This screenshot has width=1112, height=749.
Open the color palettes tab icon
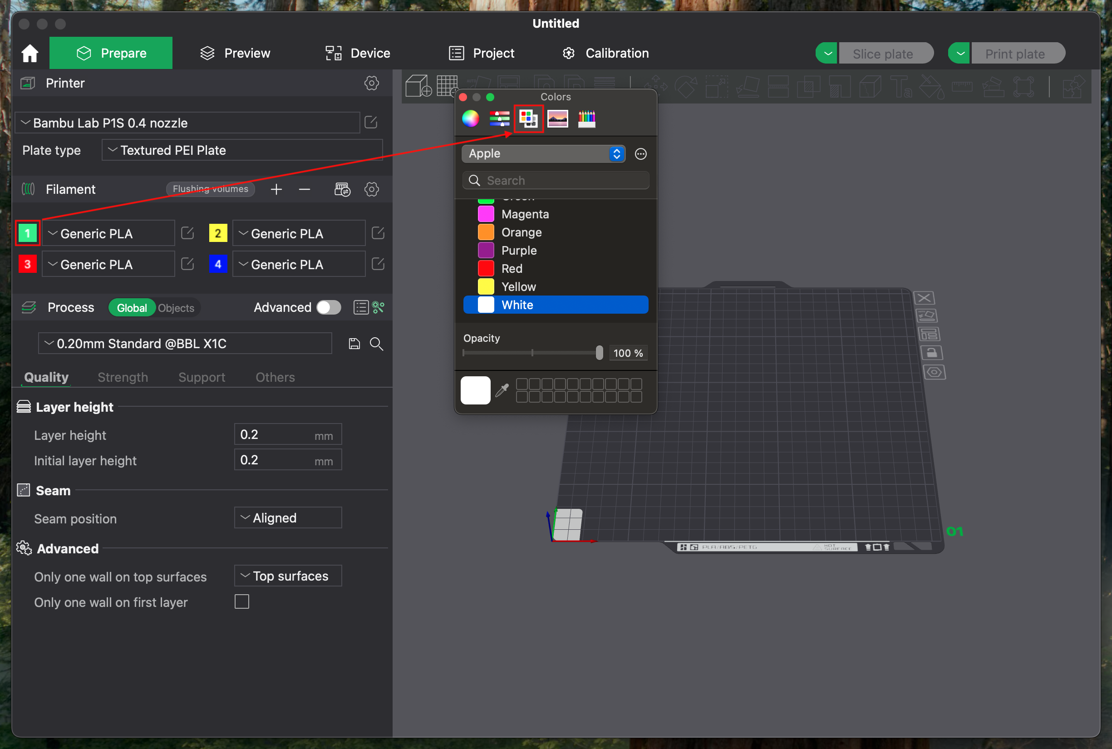(x=528, y=118)
